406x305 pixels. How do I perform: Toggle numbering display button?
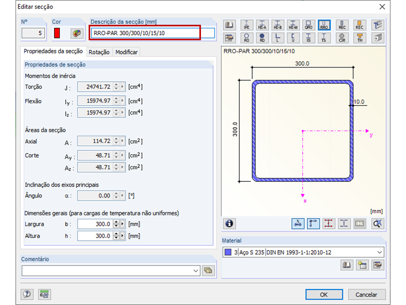click(360, 224)
